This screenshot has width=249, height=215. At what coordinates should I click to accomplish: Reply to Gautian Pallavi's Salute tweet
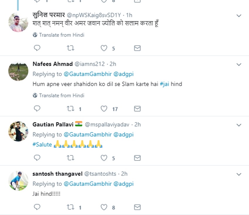pyautogui.click(x=37, y=158)
